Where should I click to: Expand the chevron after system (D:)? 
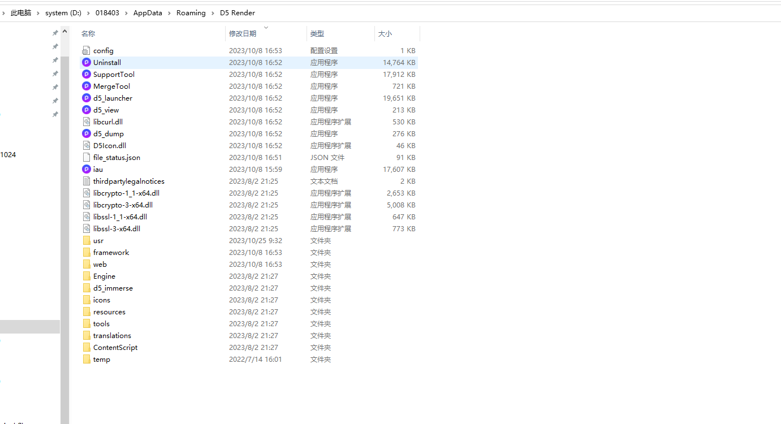(89, 13)
